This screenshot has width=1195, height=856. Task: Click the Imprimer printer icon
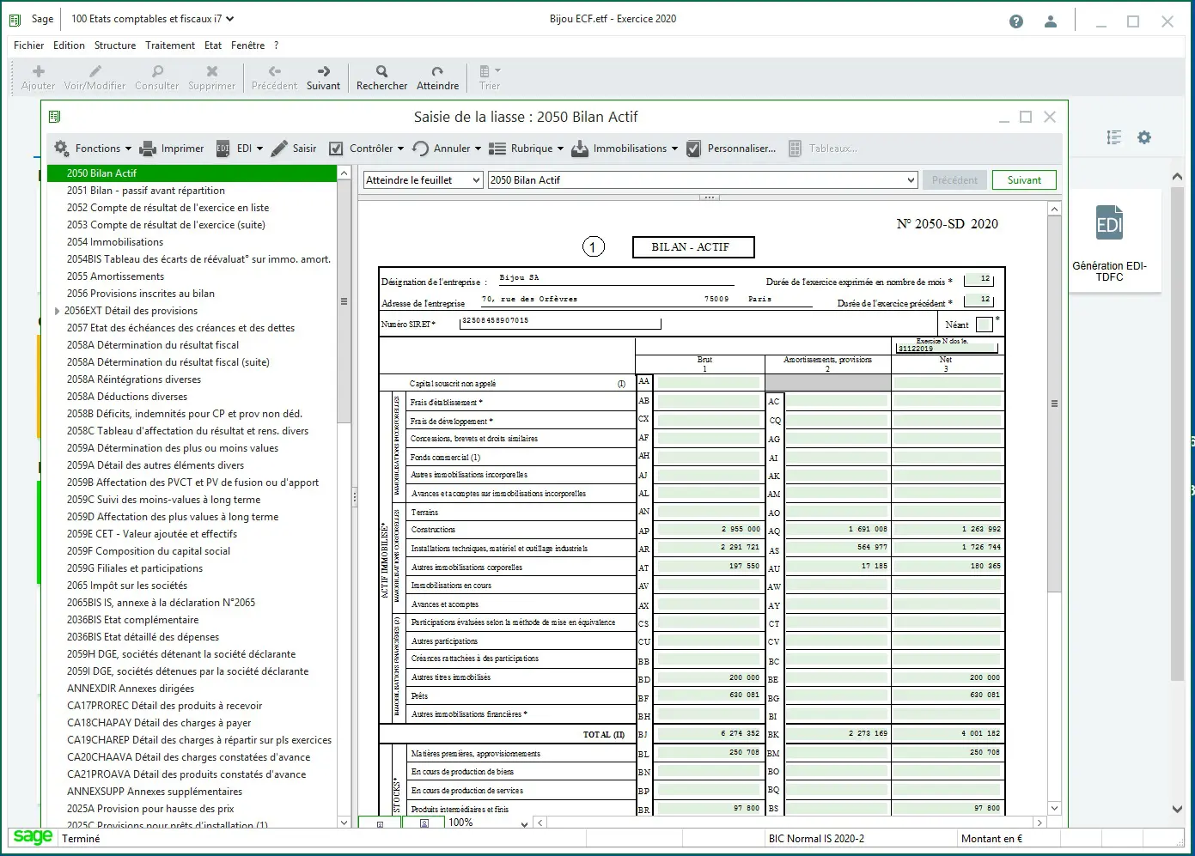(x=148, y=149)
